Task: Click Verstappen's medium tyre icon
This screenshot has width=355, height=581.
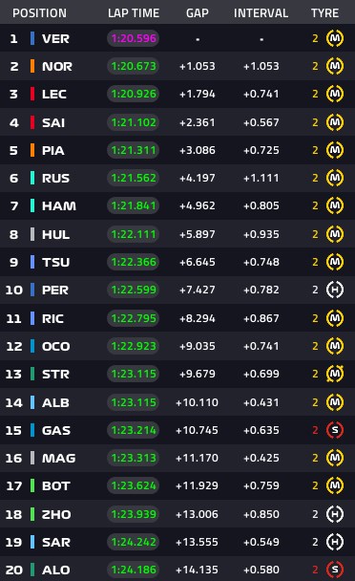Action: (335, 38)
